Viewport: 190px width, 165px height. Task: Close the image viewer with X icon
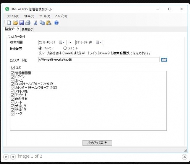[184, 157]
